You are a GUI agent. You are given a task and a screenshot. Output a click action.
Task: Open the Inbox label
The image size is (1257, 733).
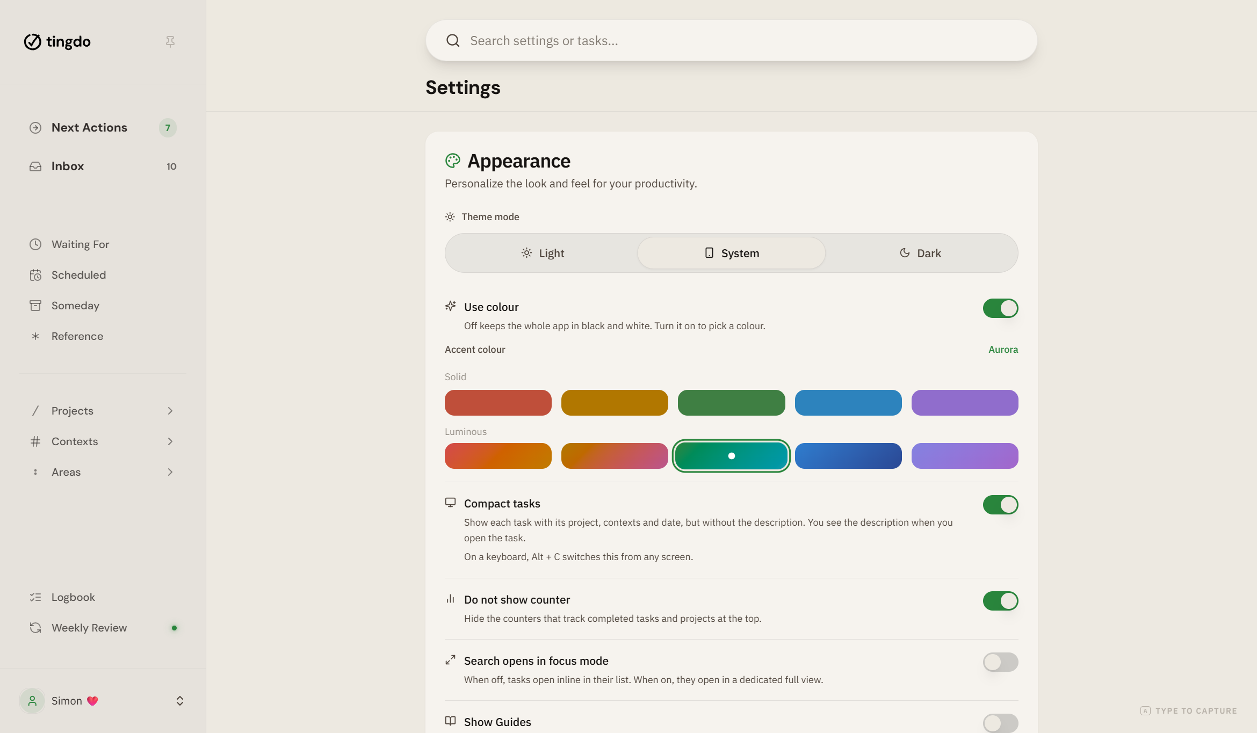click(68, 166)
